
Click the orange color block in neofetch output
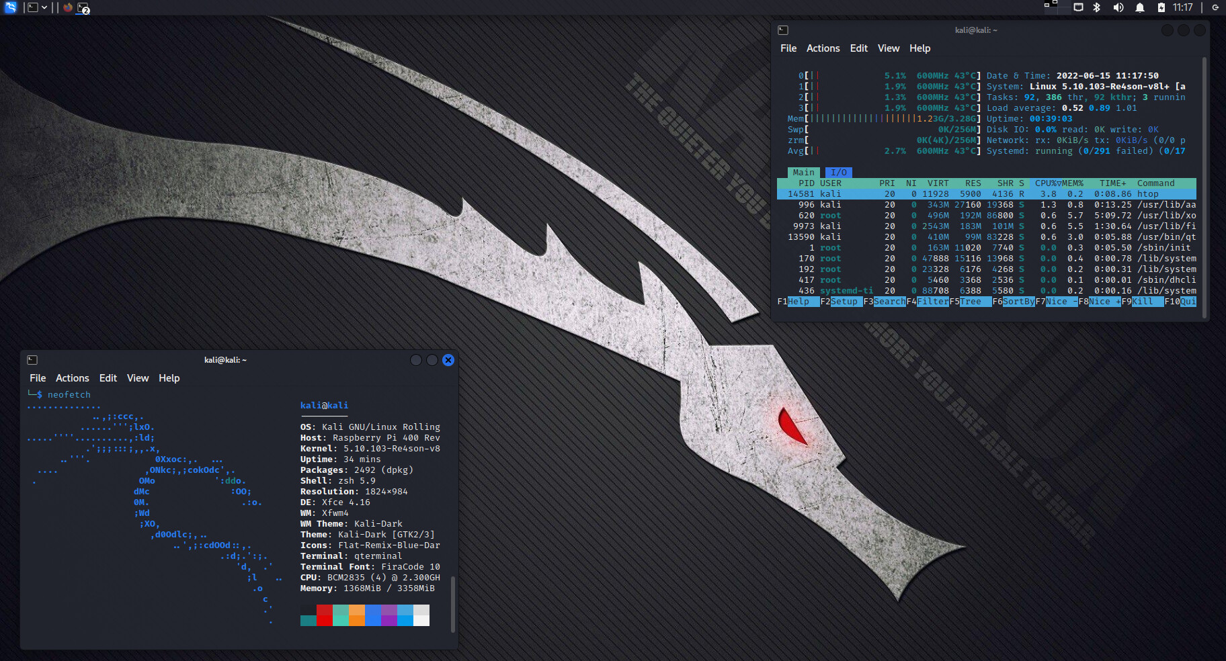pos(357,615)
